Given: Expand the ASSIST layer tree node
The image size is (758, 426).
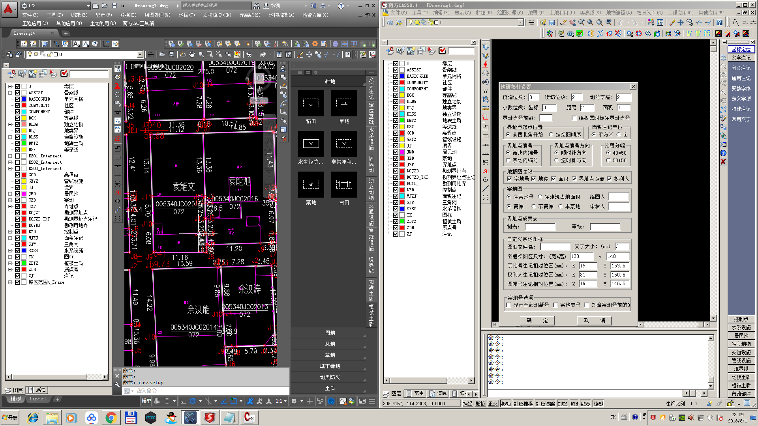Looking at the screenshot, I should [10, 93].
